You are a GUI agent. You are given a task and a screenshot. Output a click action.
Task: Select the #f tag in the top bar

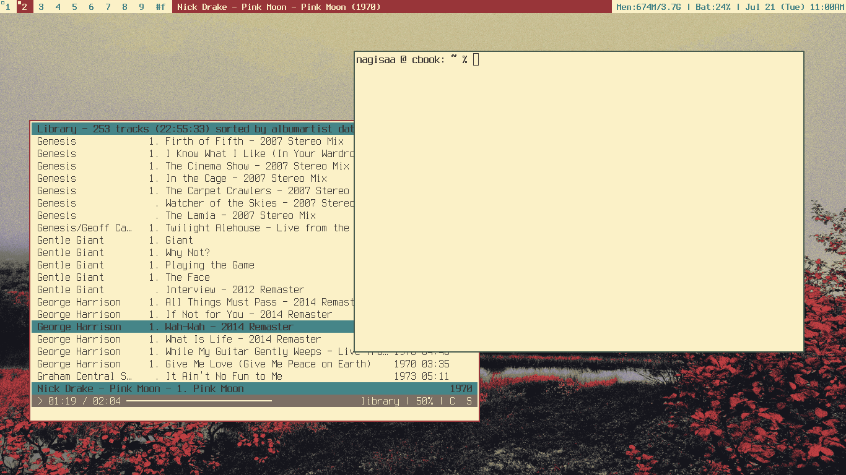click(x=161, y=7)
